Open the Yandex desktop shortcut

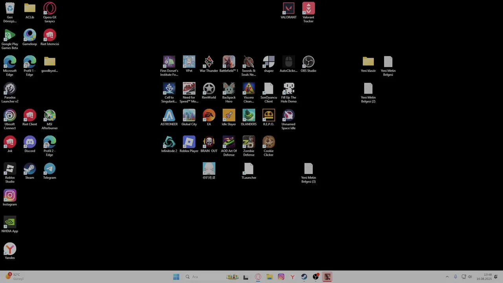[10, 249]
